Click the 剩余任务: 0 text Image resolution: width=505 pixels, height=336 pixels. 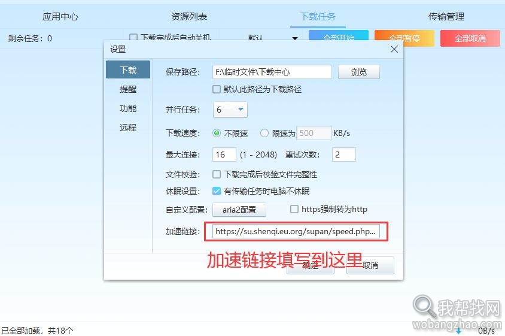click(x=30, y=38)
